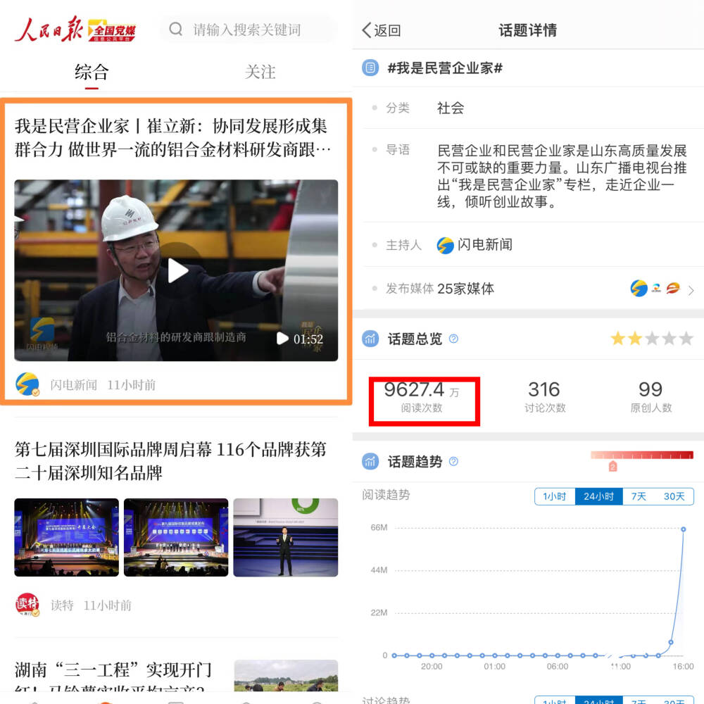Screen dimensions: 704x704
Task: Select the 7天 read trend range
Action: tap(639, 496)
